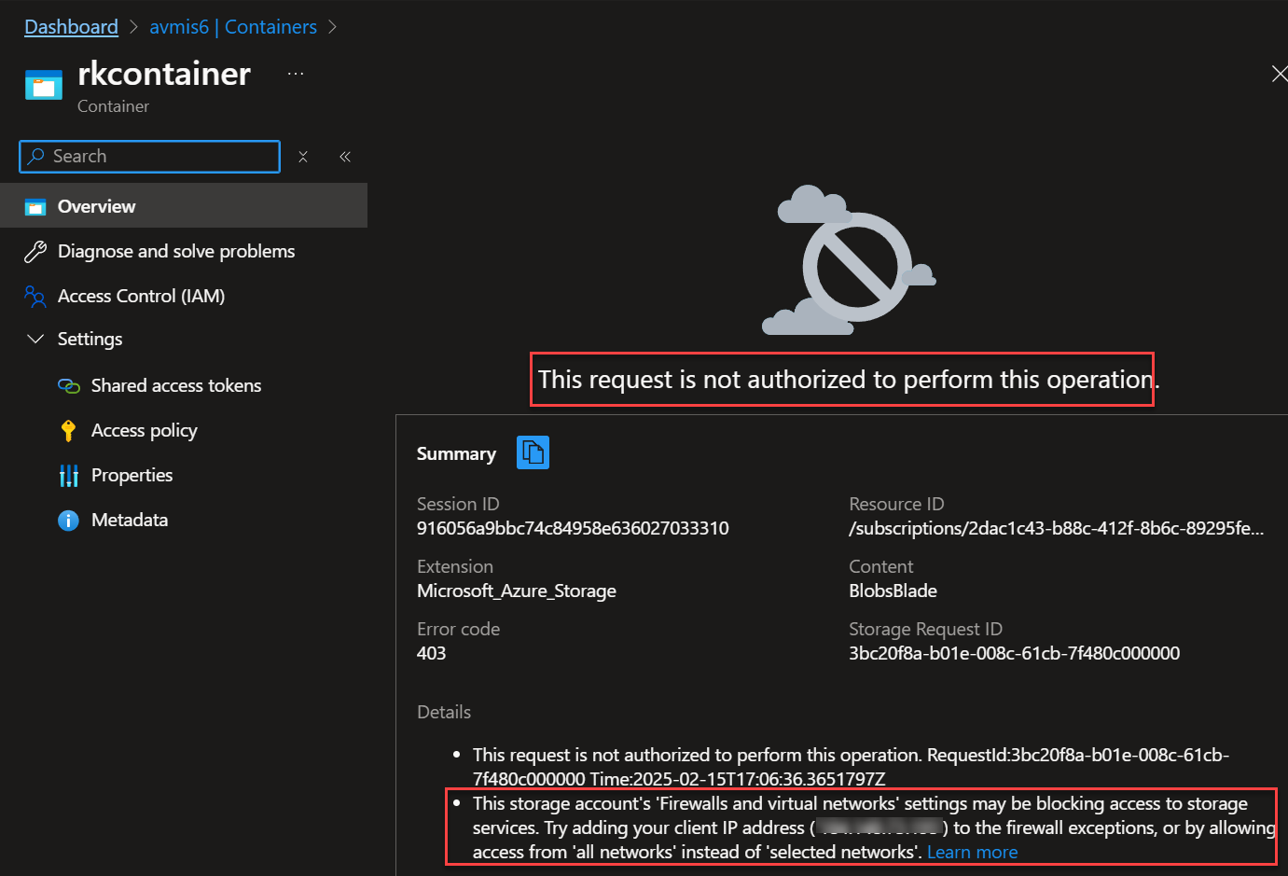Copy the error summary to clipboard
Viewport: 1288px width, 876px height.
coord(533,452)
